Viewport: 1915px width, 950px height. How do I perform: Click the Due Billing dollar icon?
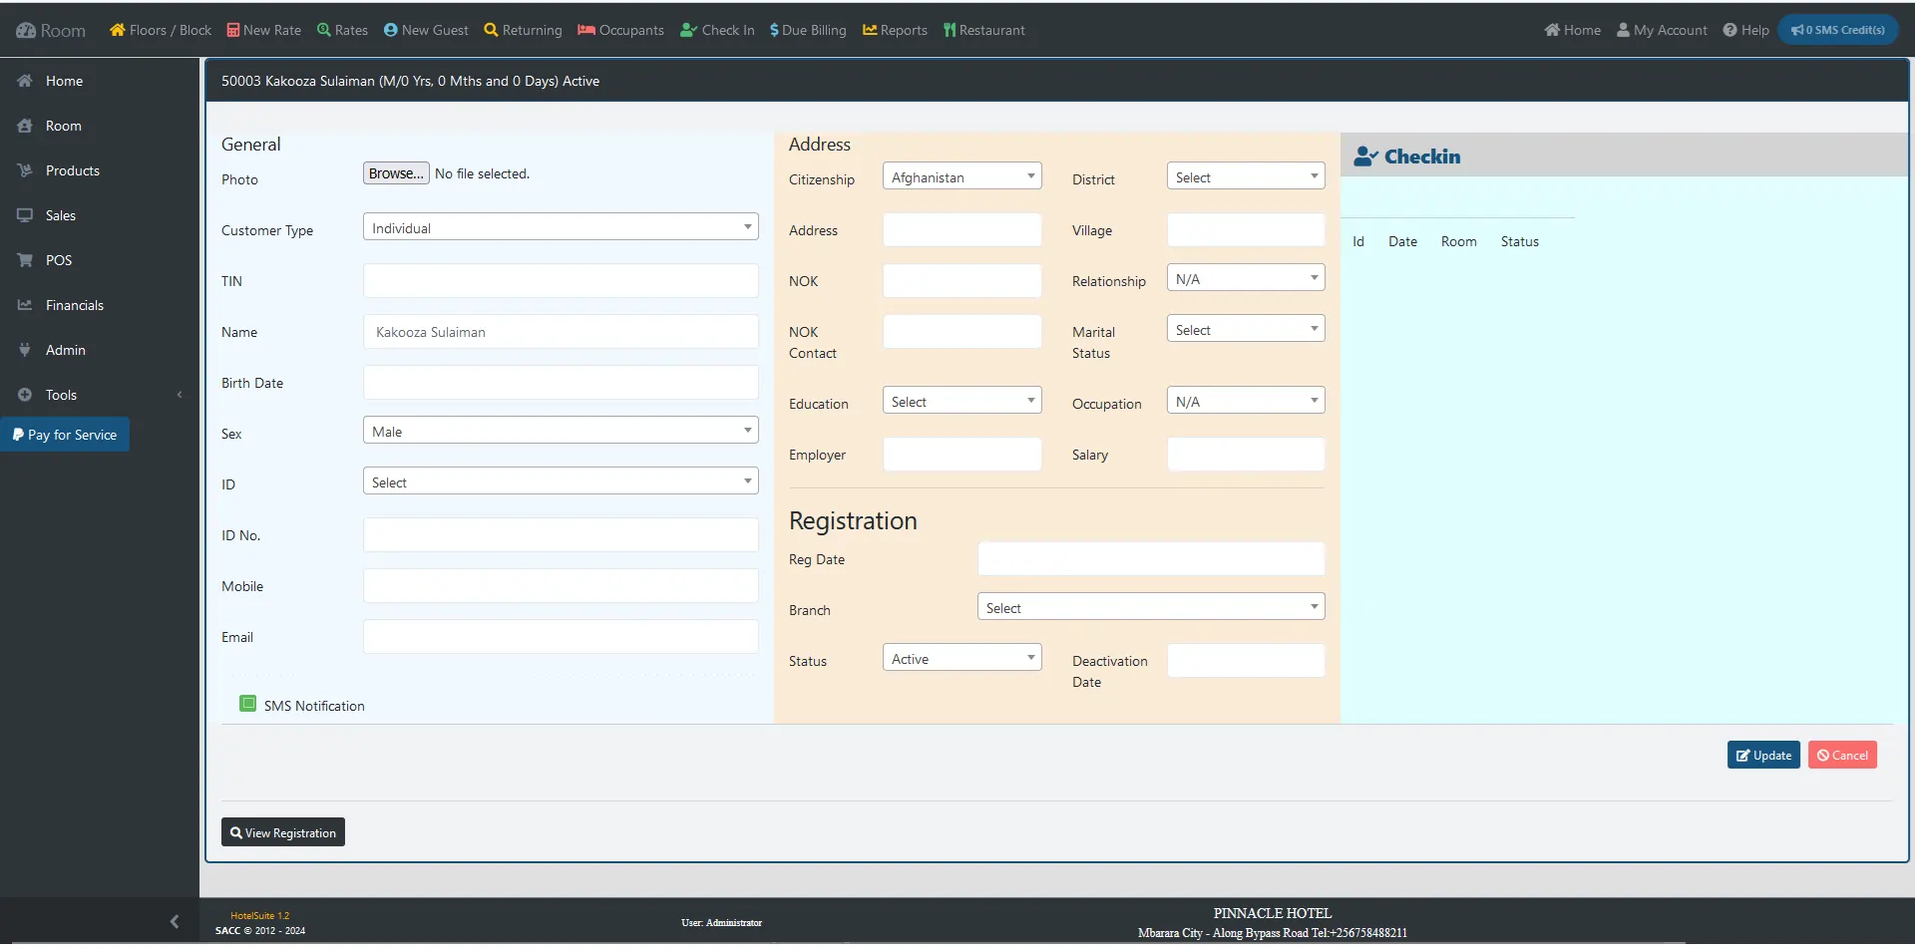[774, 30]
